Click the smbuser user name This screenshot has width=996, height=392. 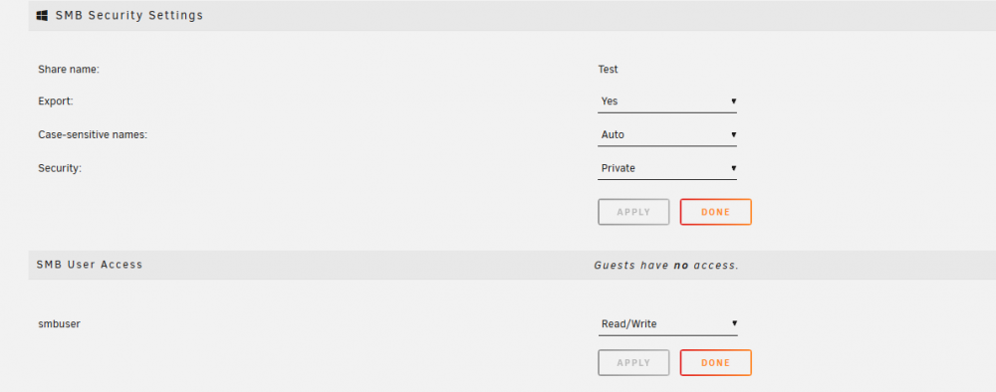click(x=59, y=323)
